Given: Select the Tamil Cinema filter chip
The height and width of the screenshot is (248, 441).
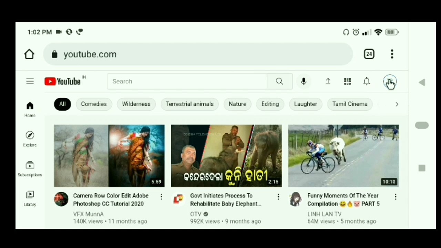Looking at the screenshot, I should coord(350,104).
